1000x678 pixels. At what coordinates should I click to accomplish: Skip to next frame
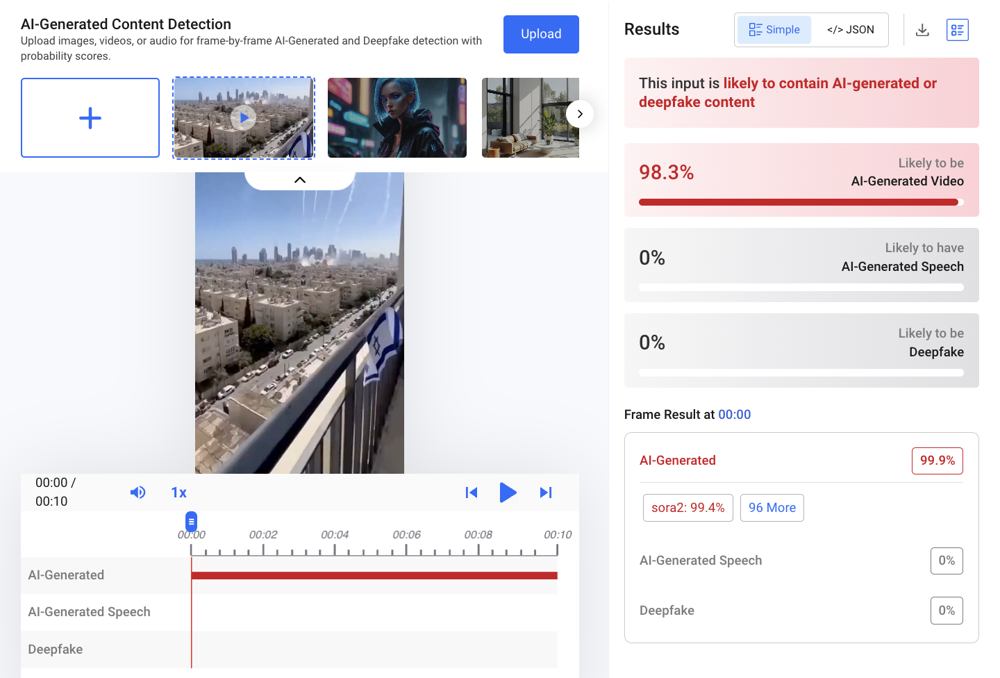tap(546, 493)
